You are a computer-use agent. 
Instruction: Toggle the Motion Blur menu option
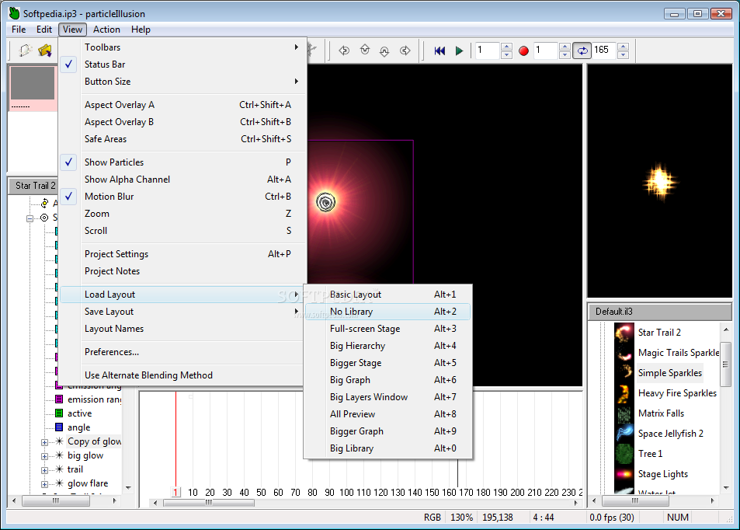tap(182, 197)
